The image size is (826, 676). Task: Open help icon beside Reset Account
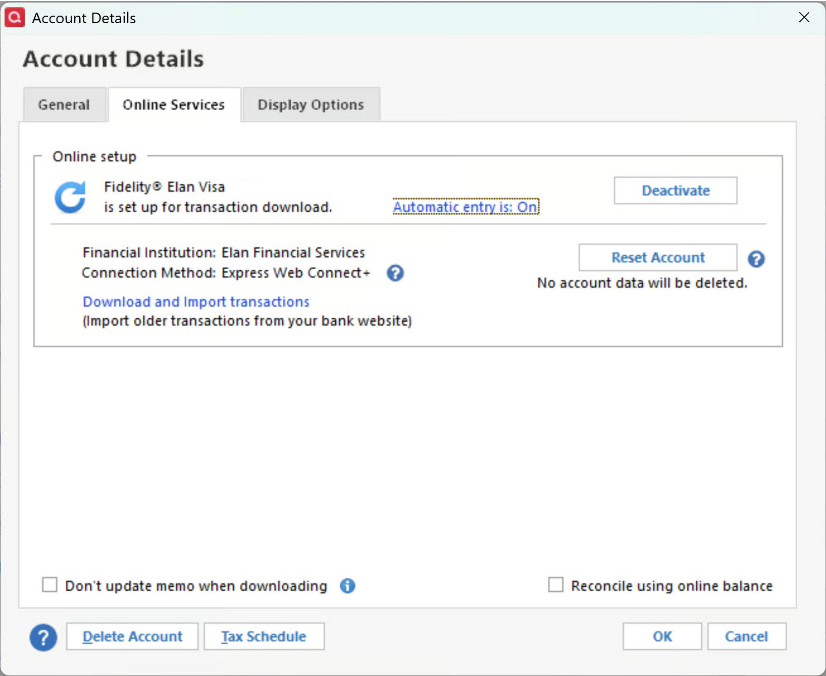(756, 259)
